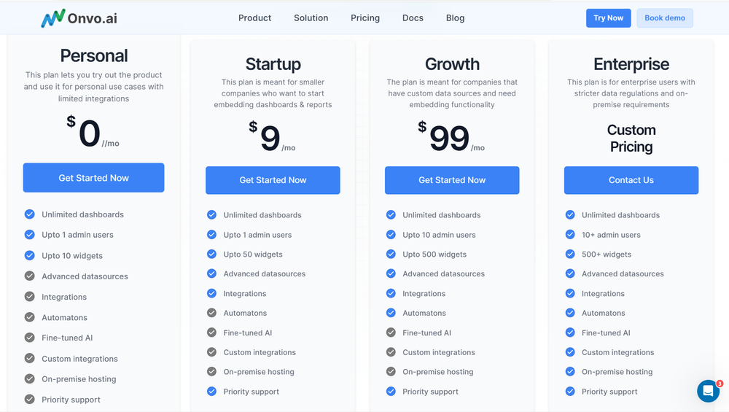Open the Solution menu

click(311, 18)
